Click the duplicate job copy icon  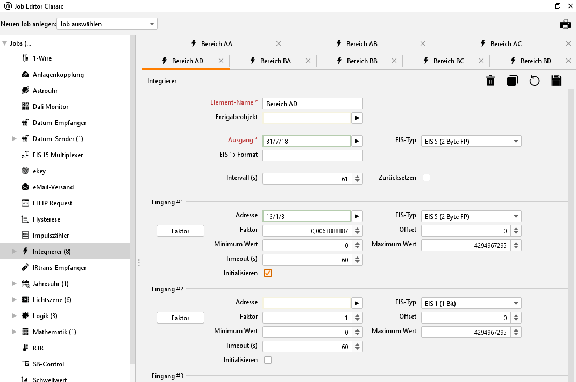pos(512,80)
